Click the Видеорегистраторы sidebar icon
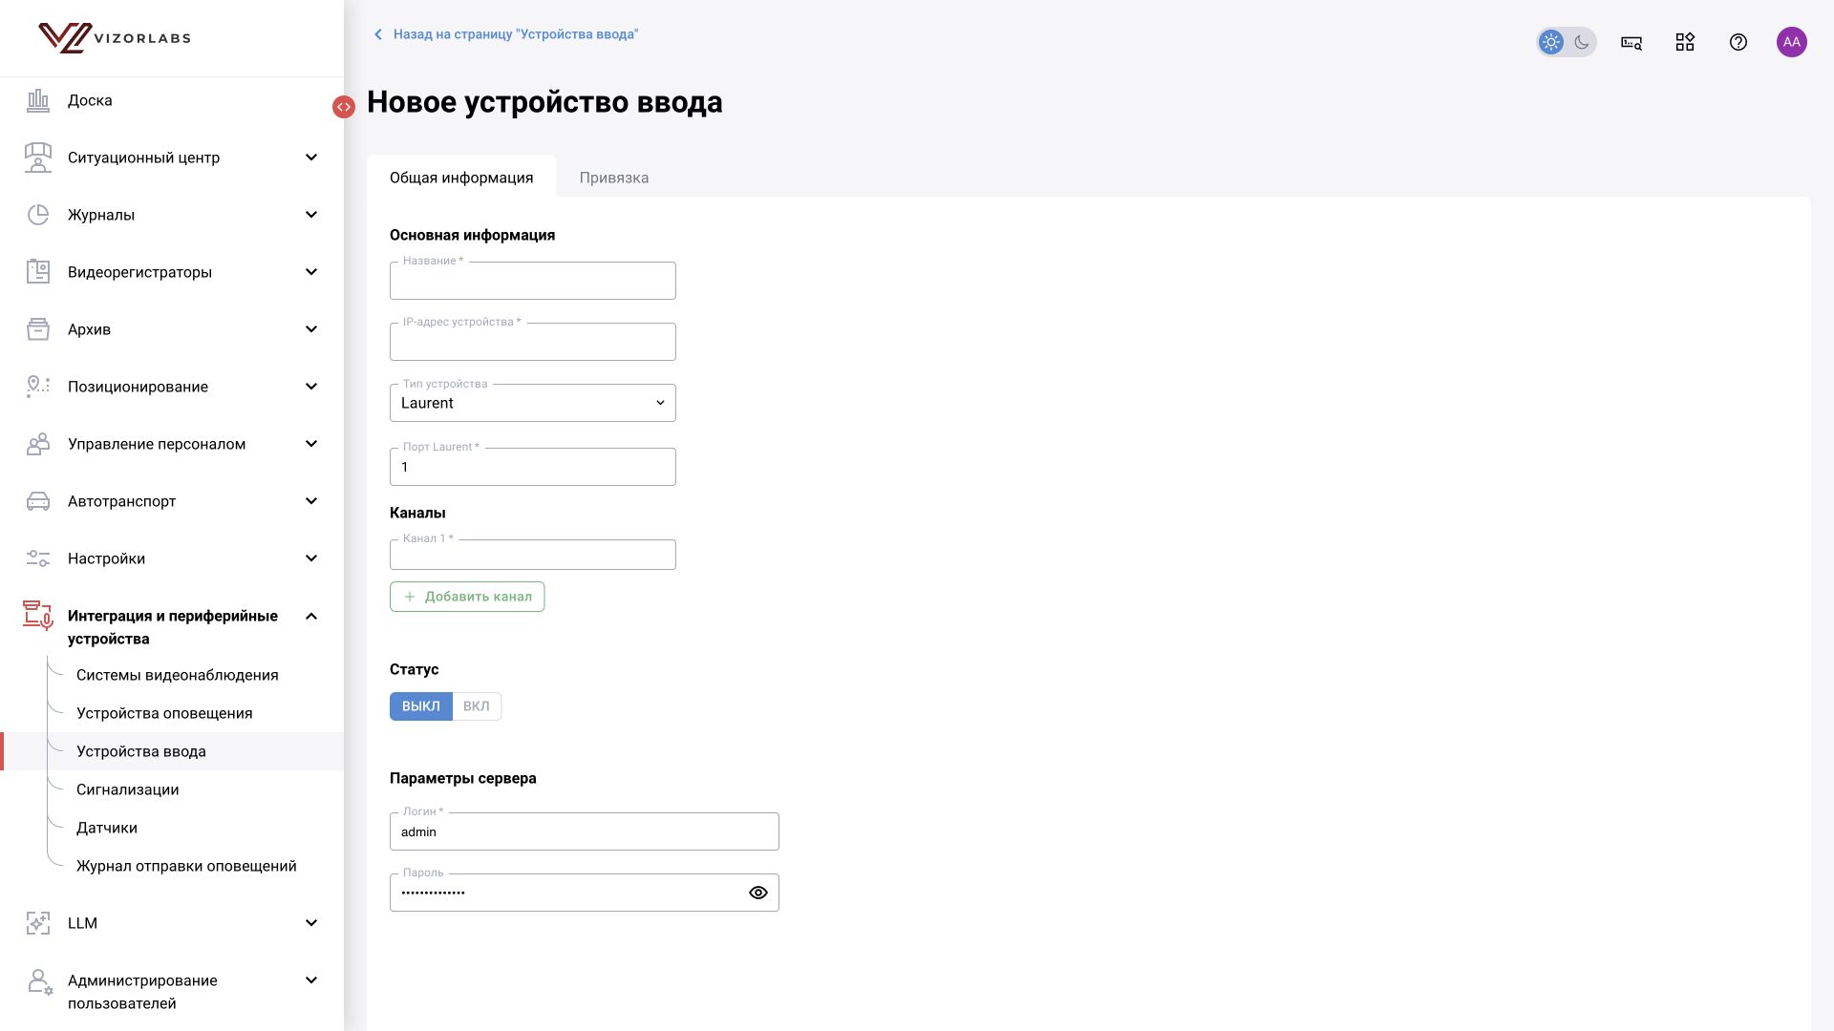This screenshot has width=1834, height=1031. click(x=38, y=272)
